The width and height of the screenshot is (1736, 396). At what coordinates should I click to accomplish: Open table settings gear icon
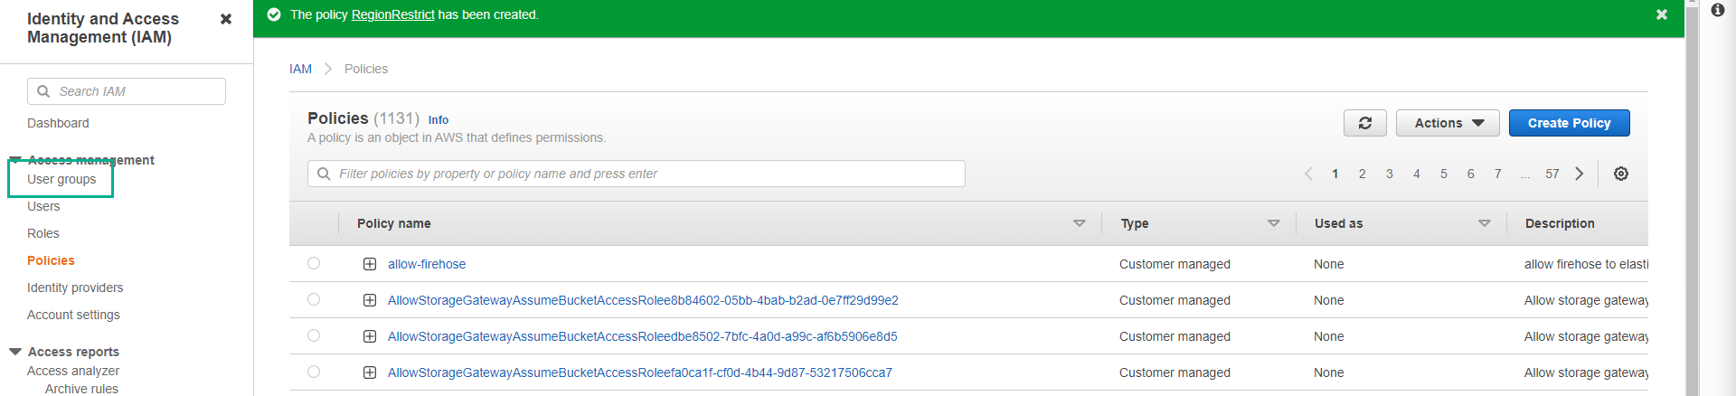[1621, 174]
